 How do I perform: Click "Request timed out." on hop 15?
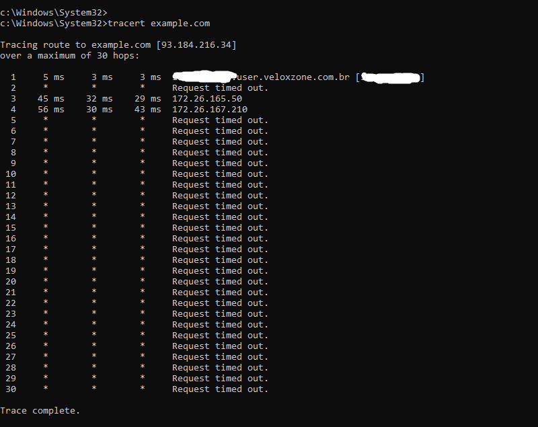click(x=220, y=228)
